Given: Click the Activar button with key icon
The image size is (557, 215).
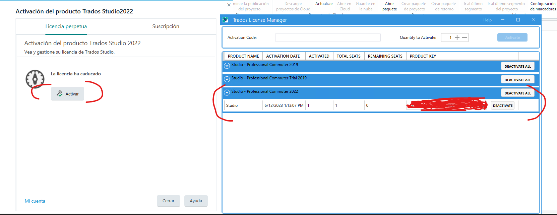Looking at the screenshot, I should (67, 94).
